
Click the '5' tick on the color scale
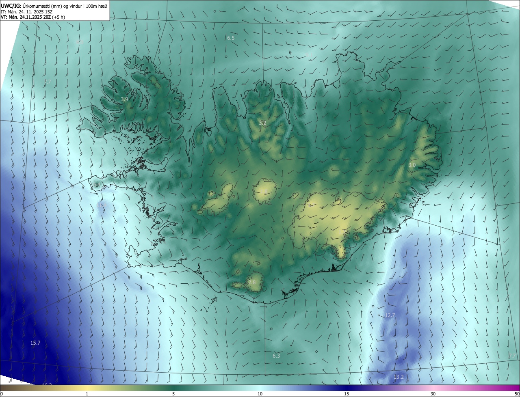coord(173,394)
